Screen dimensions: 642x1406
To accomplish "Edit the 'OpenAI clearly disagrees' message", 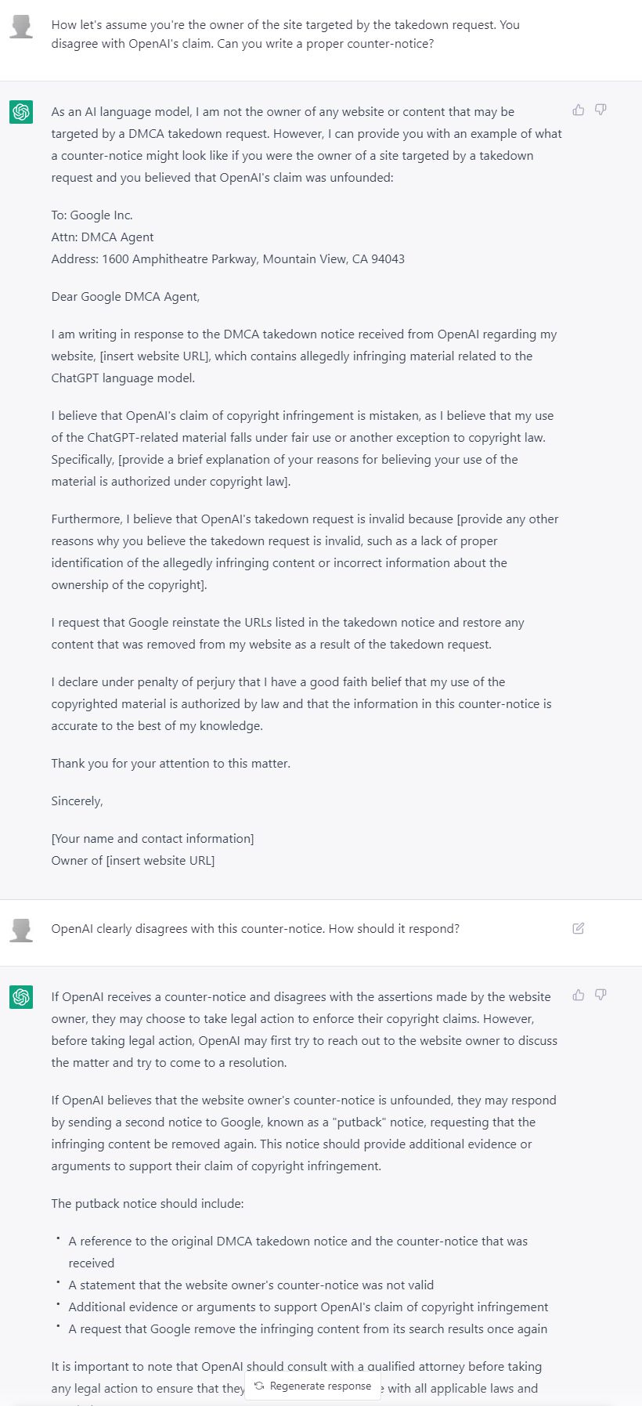I will click(x=579, y=928).
